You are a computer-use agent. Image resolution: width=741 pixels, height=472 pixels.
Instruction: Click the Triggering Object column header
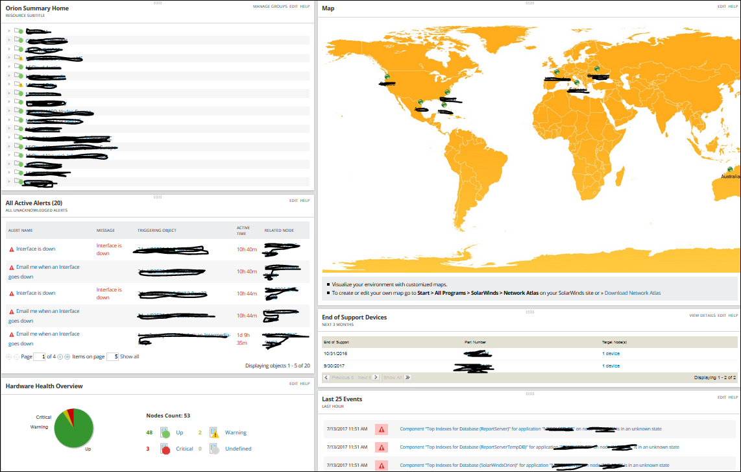click(x=157, y=230)
